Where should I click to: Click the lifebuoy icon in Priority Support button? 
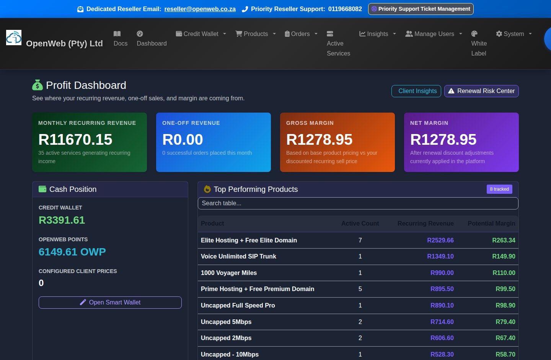(374, 9)
